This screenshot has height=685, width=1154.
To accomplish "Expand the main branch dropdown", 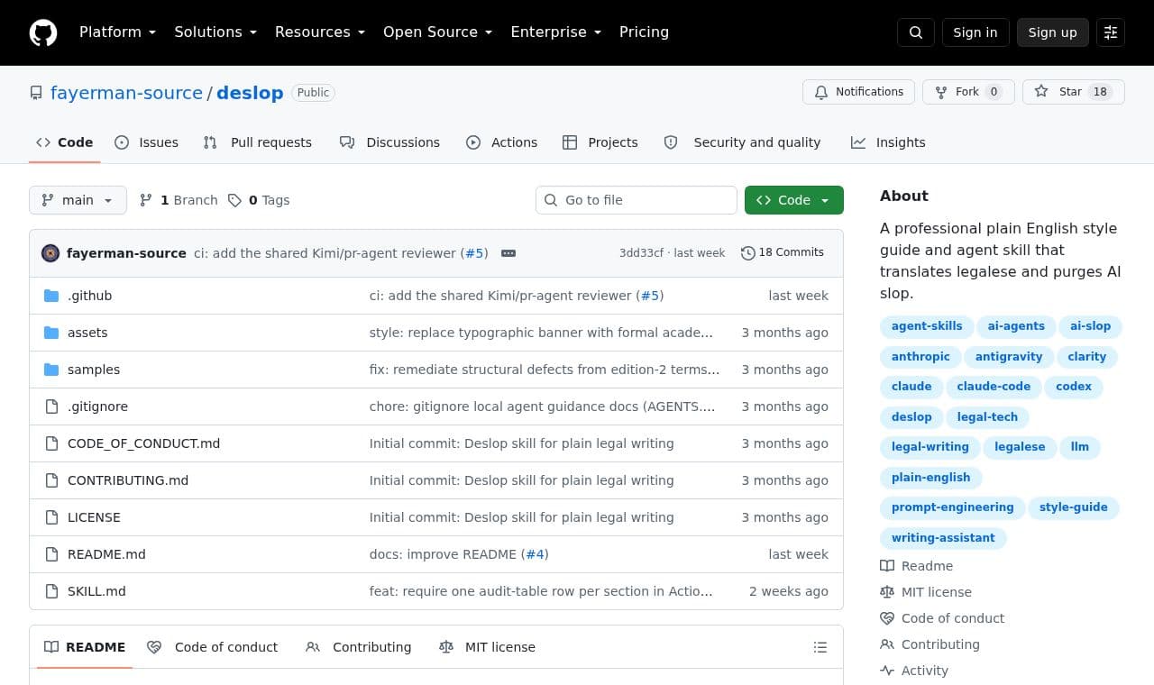I will pos(78,200).
